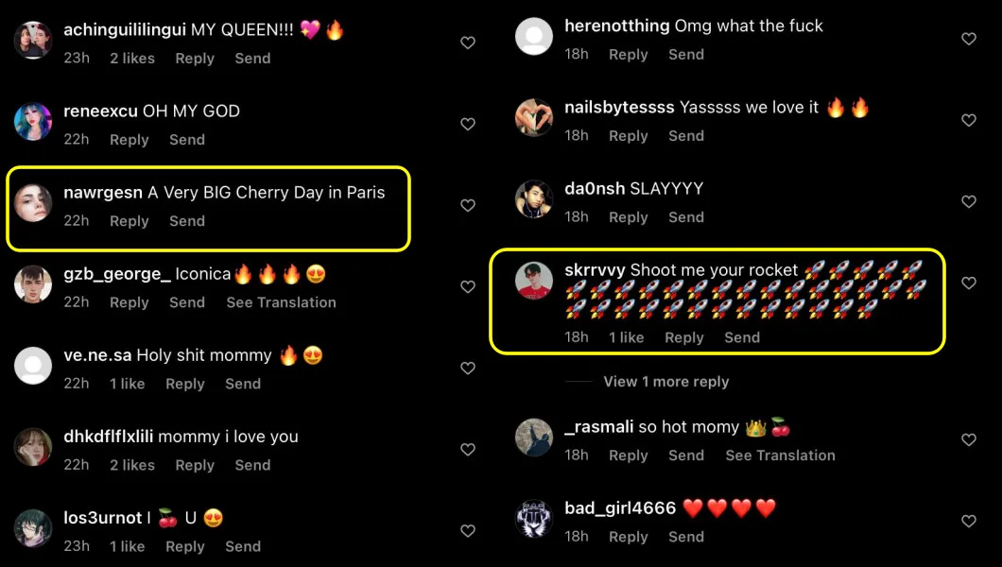1002x567 pixels.
Task: Like nawrgesn's Cherry Day in Paris comment
Action: (468, 205)
